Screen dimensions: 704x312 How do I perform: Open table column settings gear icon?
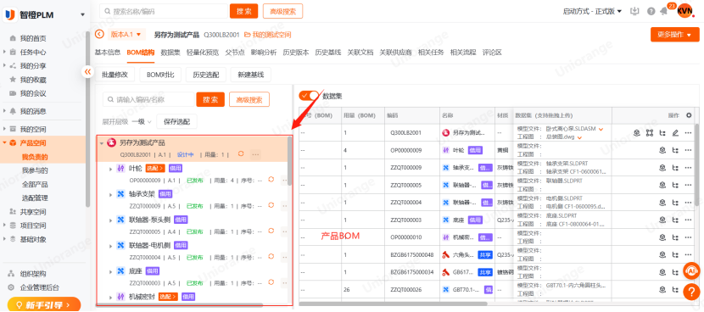[x=690, y=115]
